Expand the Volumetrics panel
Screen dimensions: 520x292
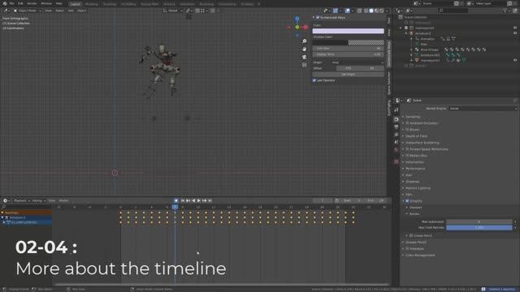414,162
